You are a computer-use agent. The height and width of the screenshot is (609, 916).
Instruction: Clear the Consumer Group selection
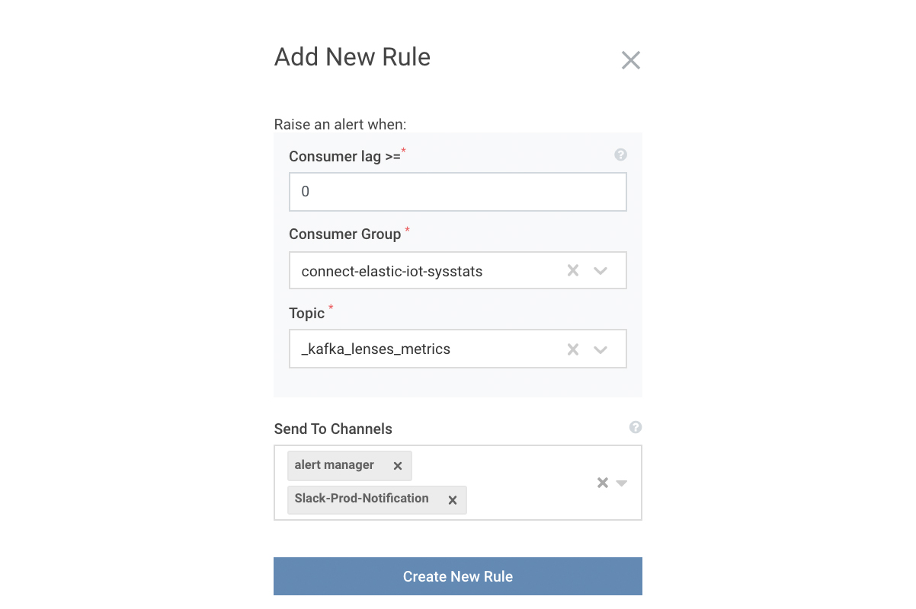point(573,270)
